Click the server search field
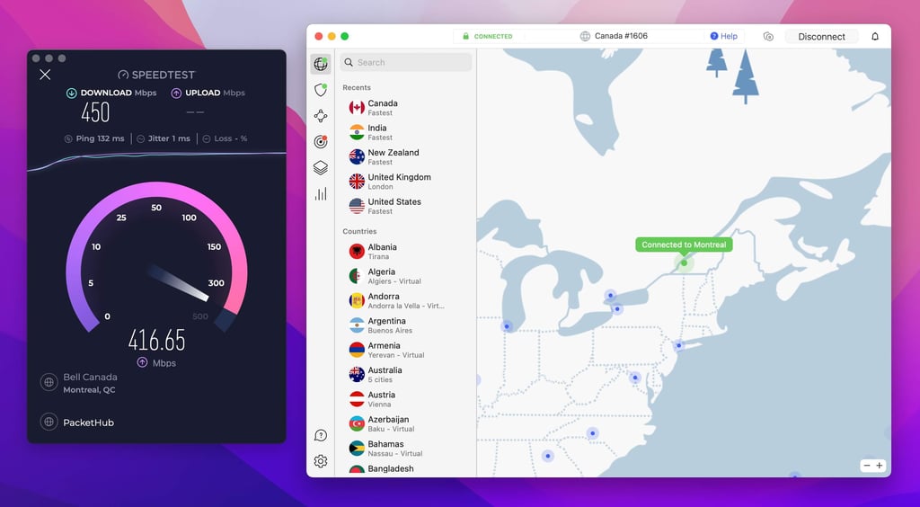This screenshot has height=507, width=920. (x=406, y=62)
